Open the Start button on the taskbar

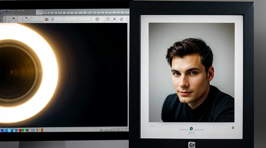[3, 130]
